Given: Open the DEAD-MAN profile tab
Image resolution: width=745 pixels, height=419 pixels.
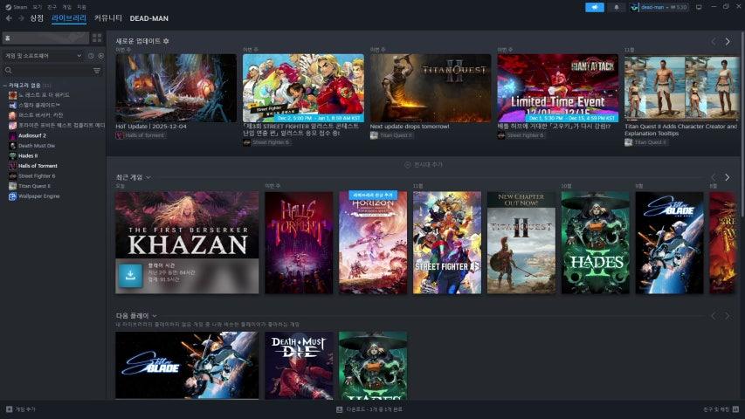Looking at the screenshot, I should coord(148,18).
